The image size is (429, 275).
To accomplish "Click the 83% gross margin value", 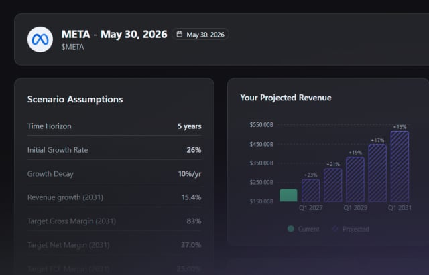I will 194,221.
